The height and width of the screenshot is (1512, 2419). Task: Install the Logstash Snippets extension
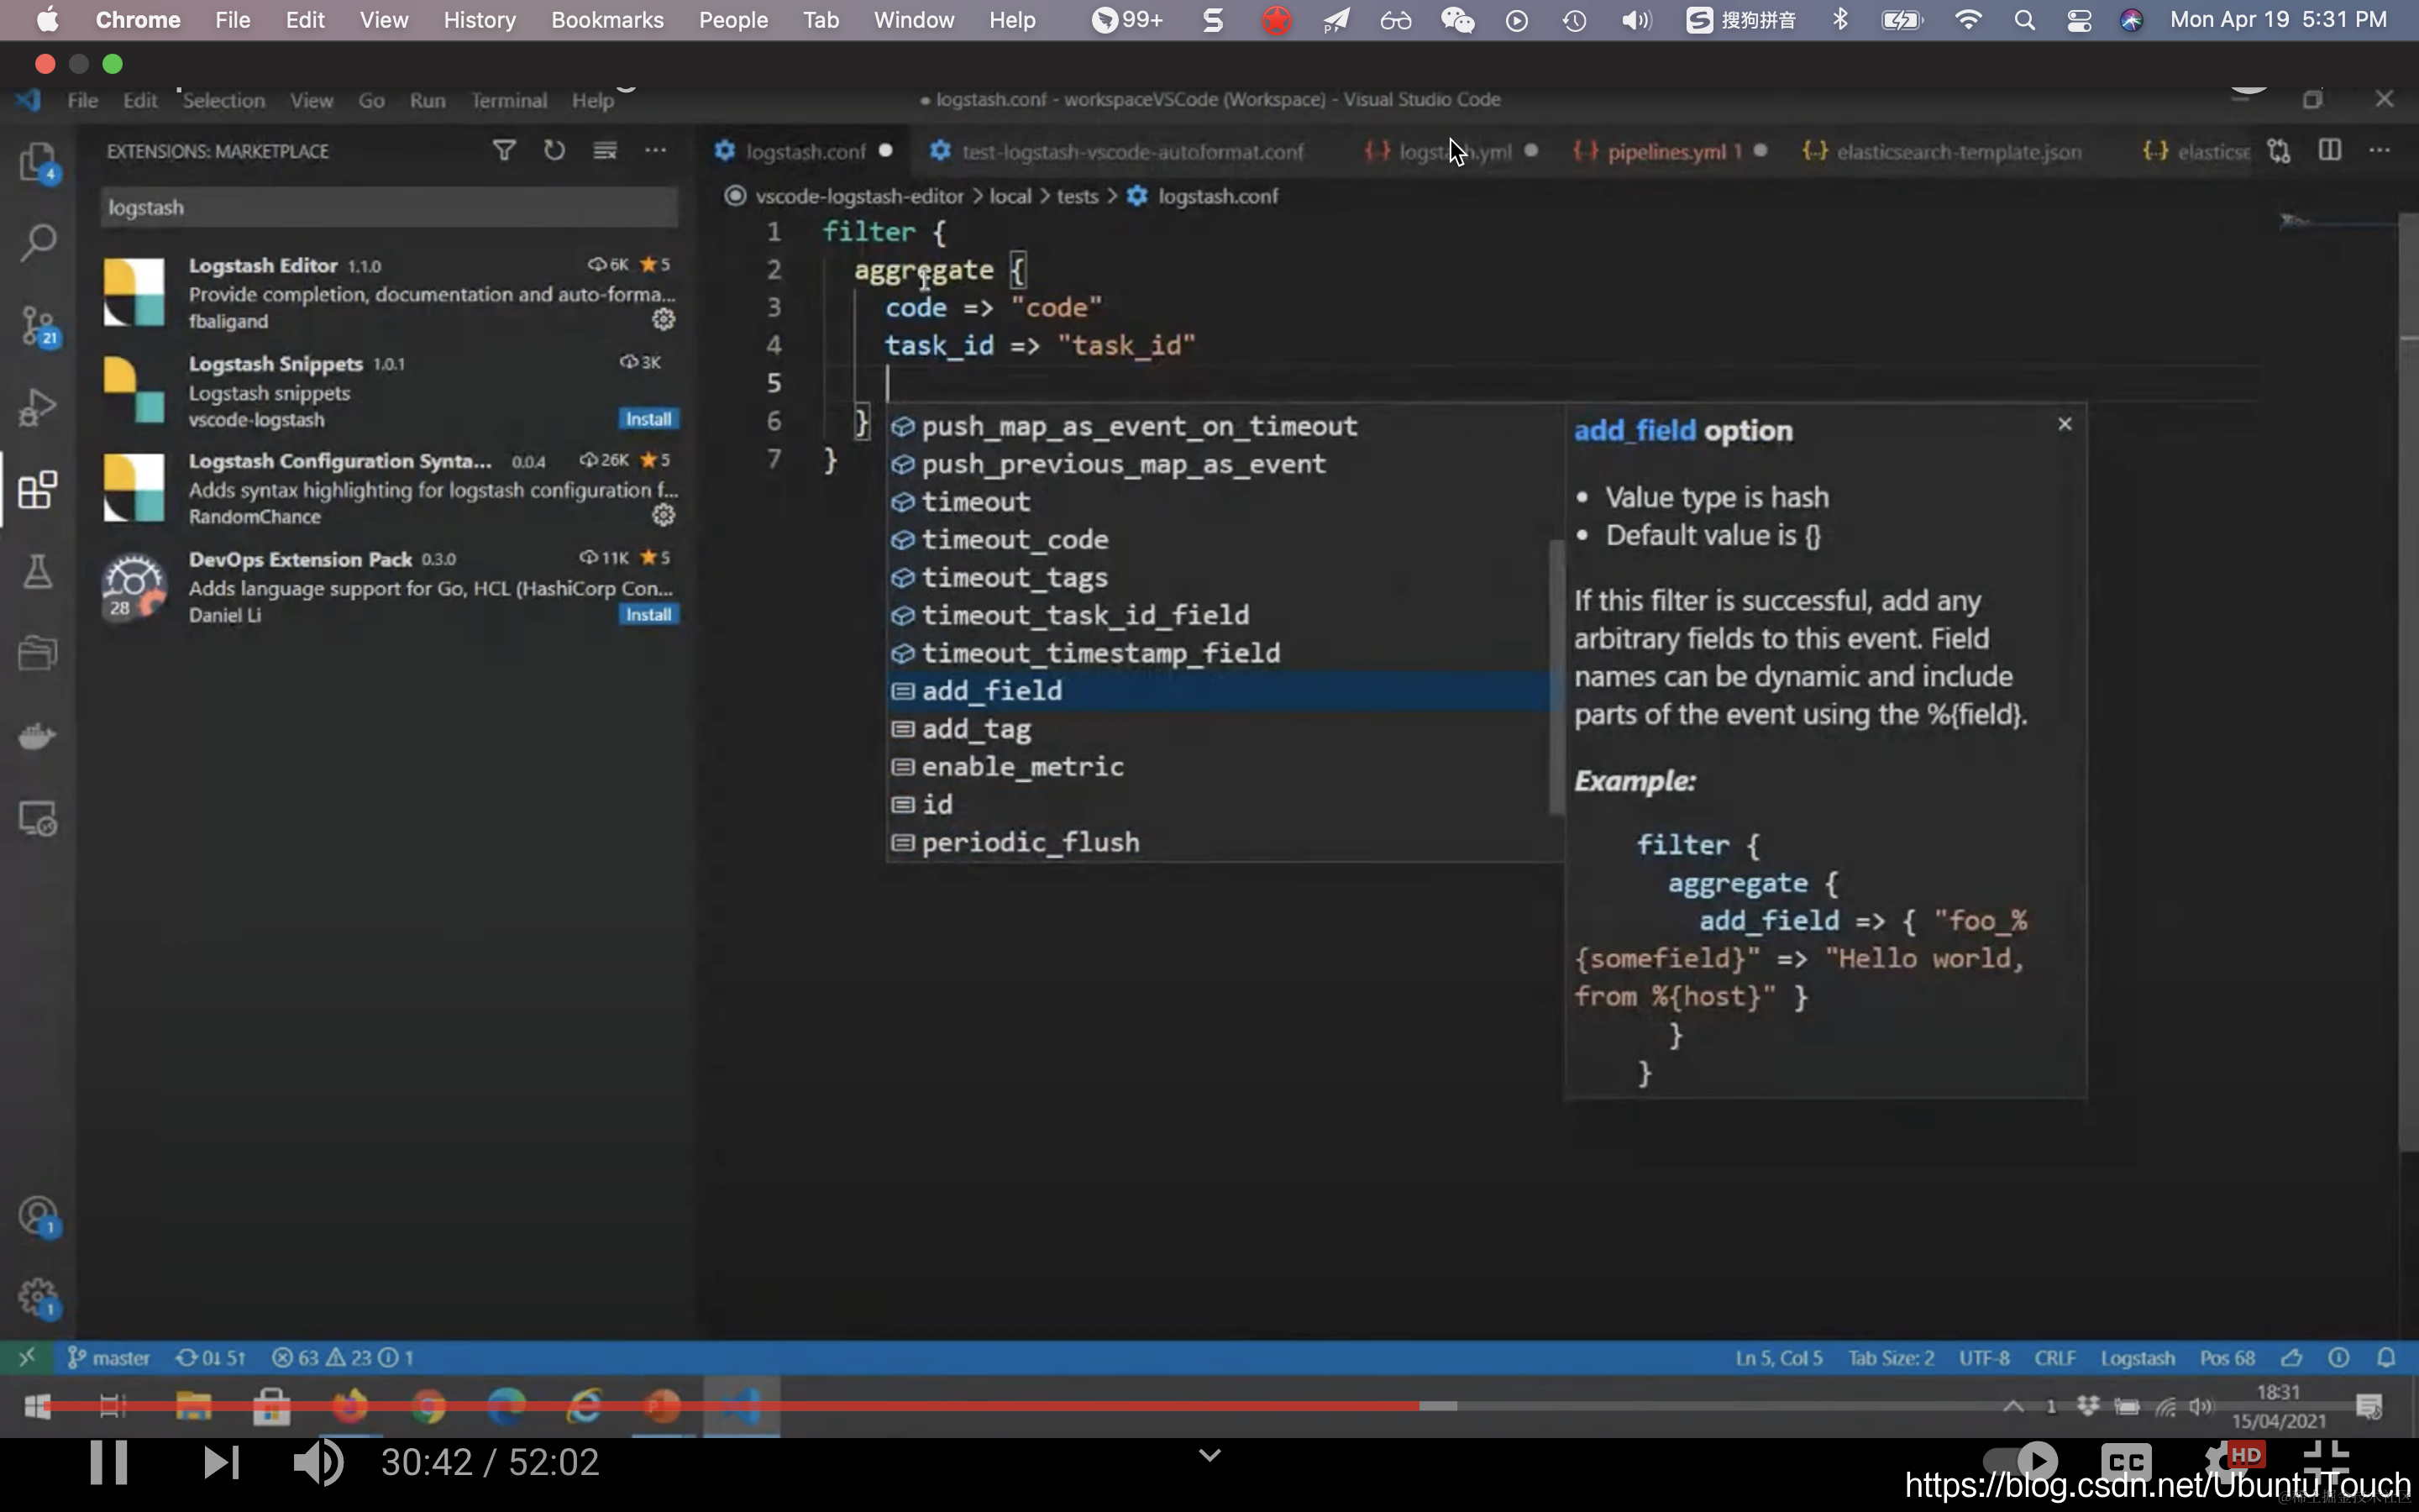pos(648,419)
